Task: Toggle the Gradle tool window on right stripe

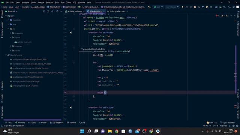Action: pyautogui.click(x=238, y=15)
